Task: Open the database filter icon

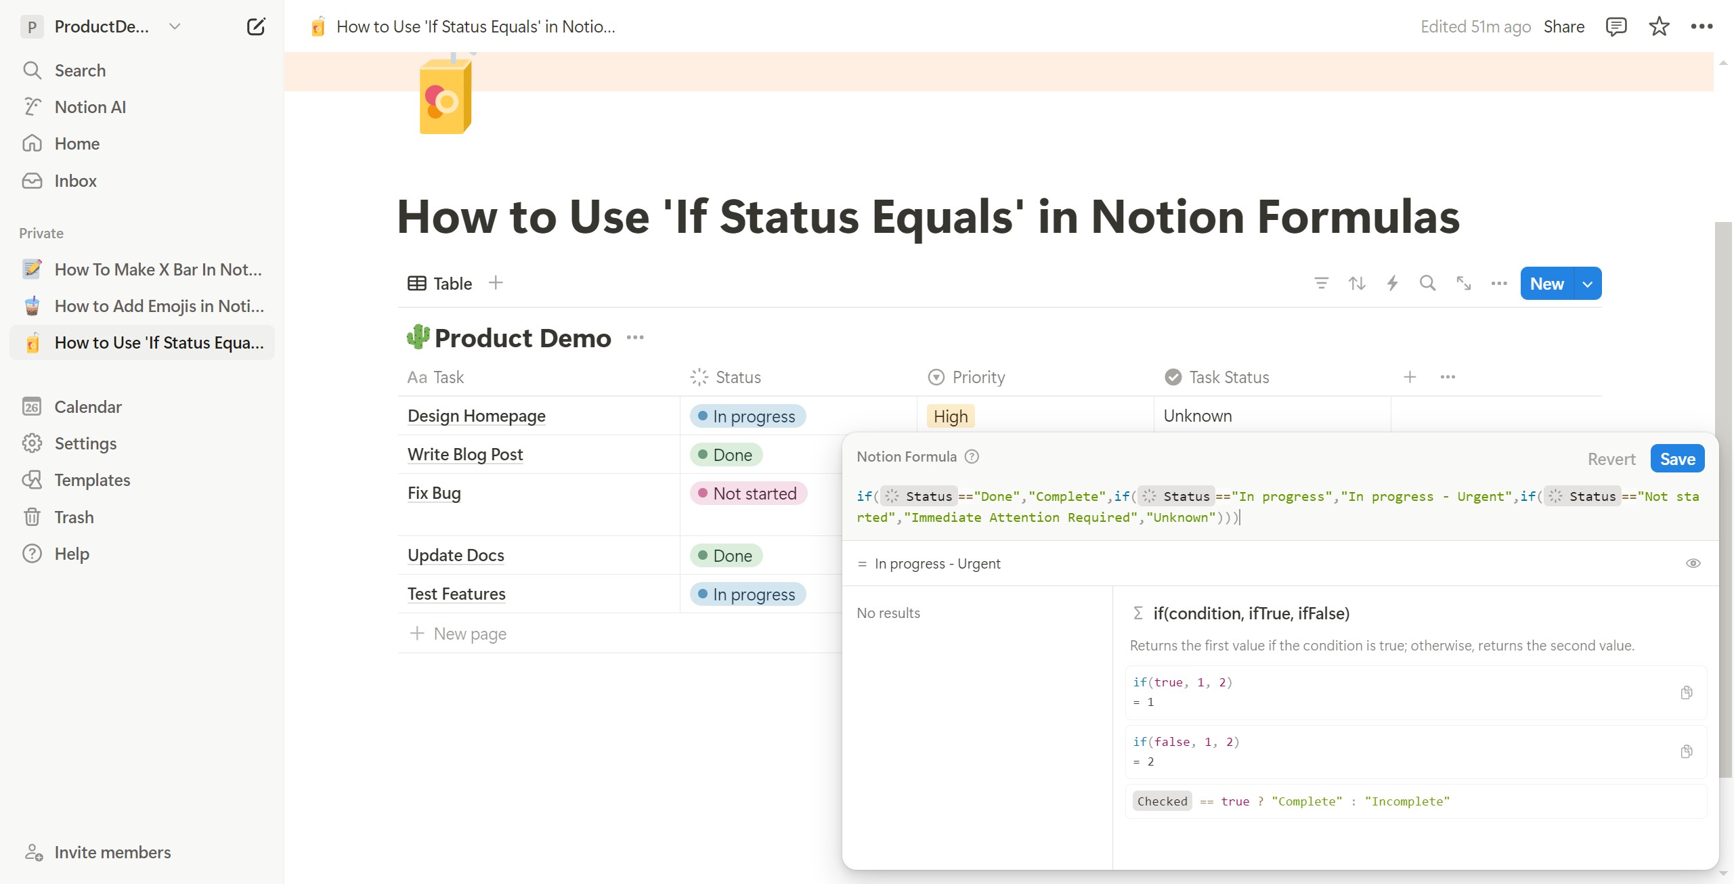Action: [1320, 283]
